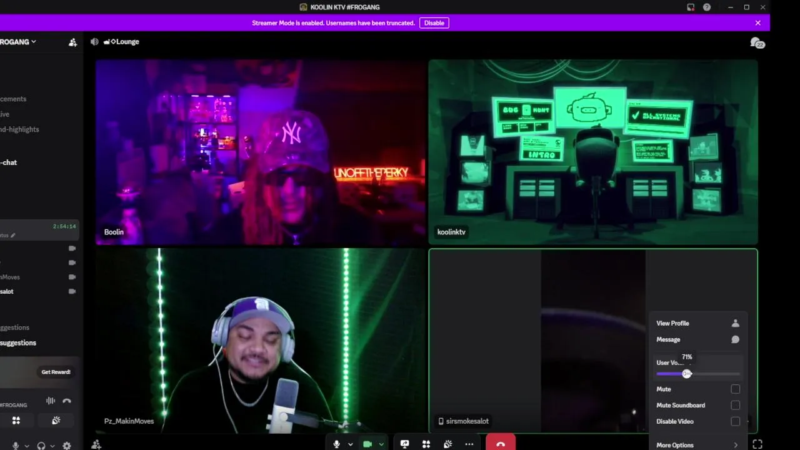Open the chat channel in sidebar
The width and height of the screenshot is (800, 450).
coord(9,162)
